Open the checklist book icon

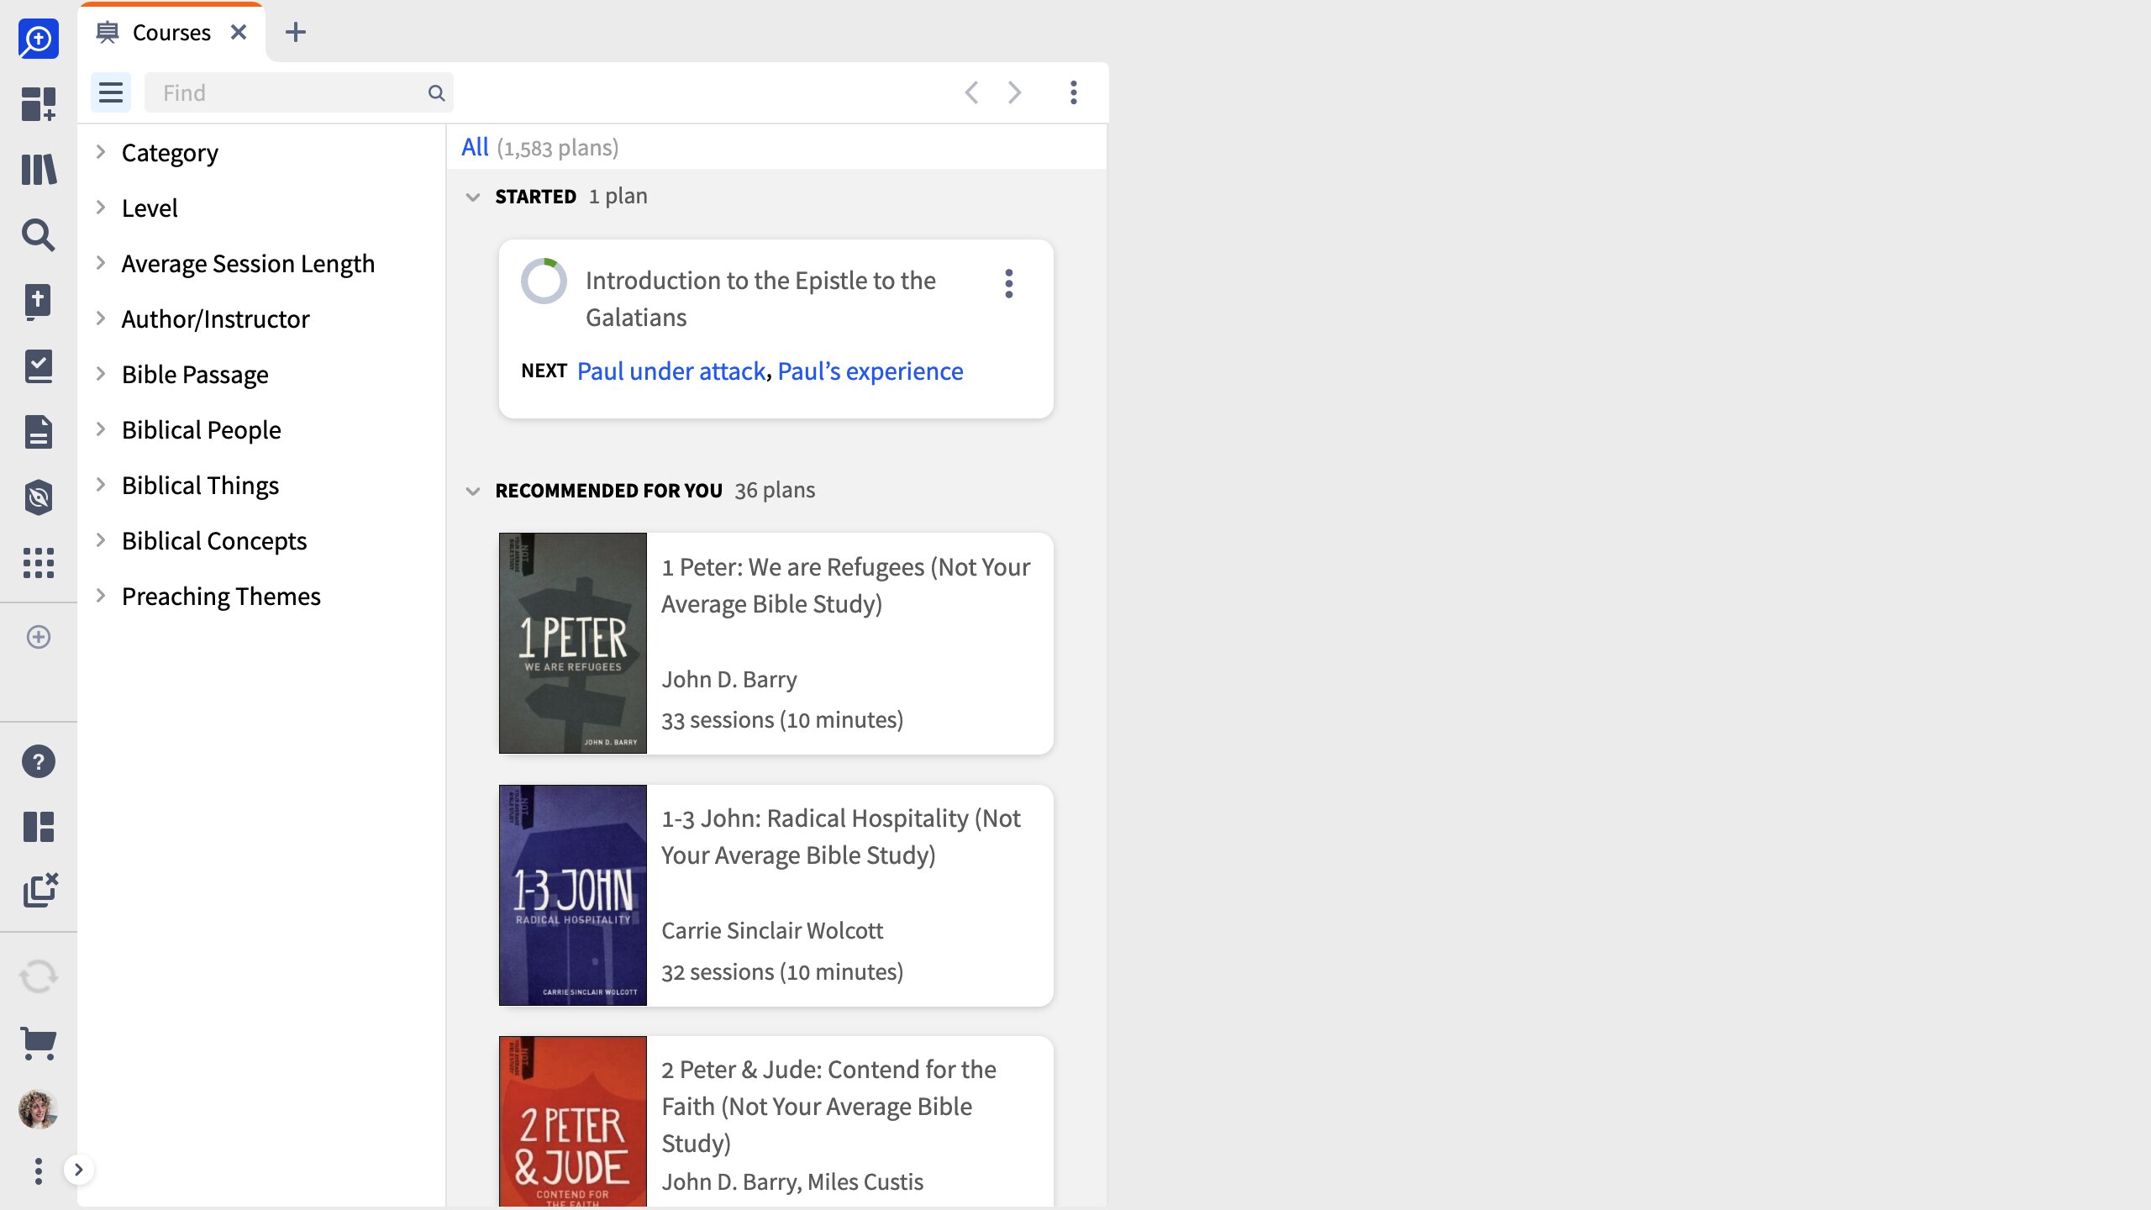click(39, 366)
